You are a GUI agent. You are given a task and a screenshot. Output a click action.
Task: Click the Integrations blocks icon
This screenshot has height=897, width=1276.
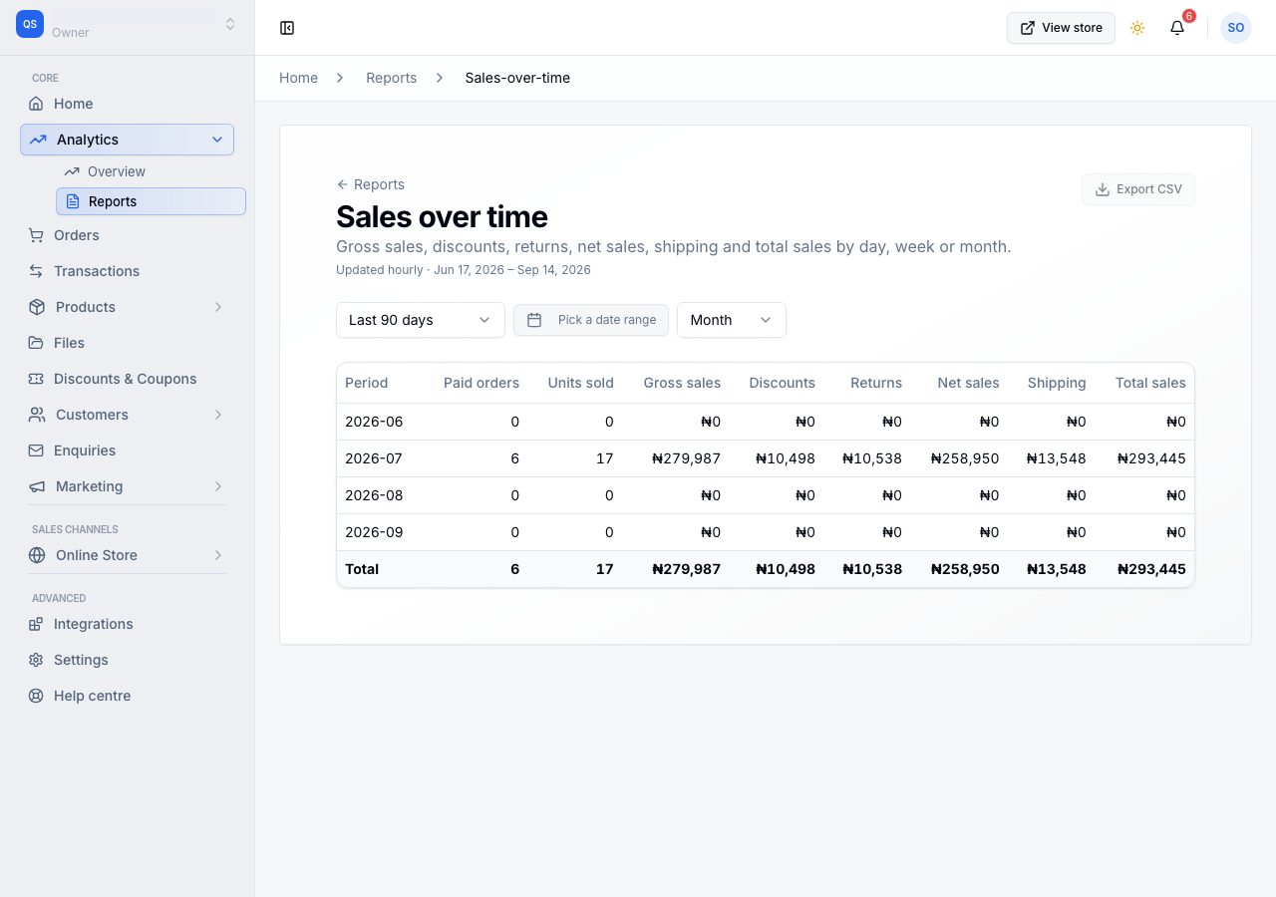click(36, 624)
